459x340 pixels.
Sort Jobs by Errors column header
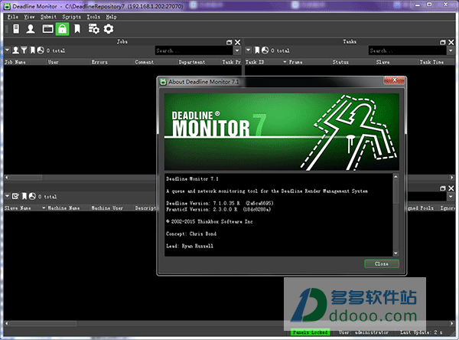tap(112, 62)
